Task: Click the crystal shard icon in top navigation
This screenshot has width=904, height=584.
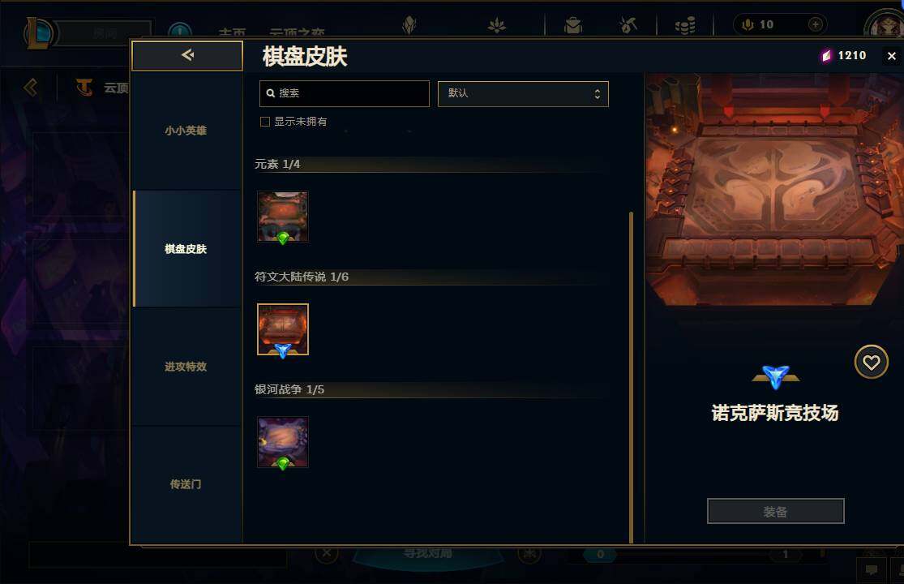Action: point(409,25)
